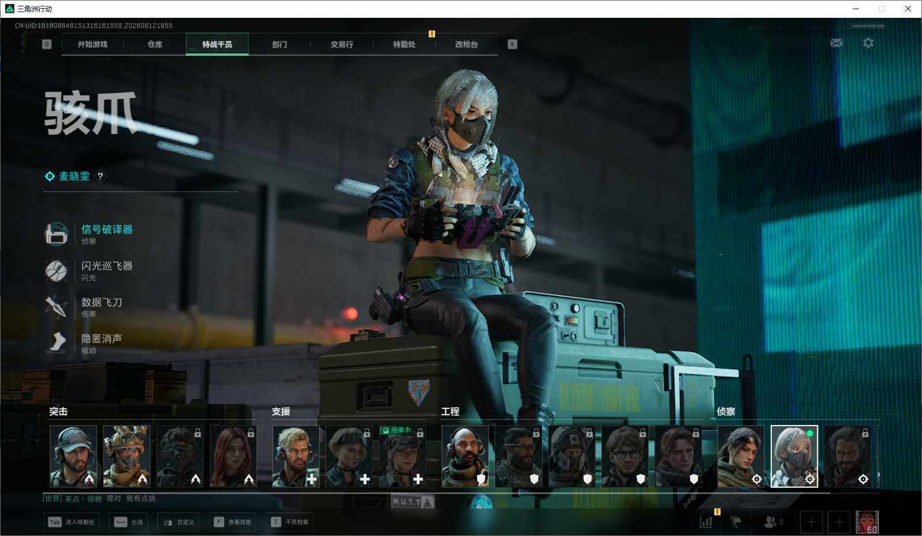Select the locked support operator with goggles
Image resolution: width=922 pixels, height=536 pixels.
(x=349, y=457)
